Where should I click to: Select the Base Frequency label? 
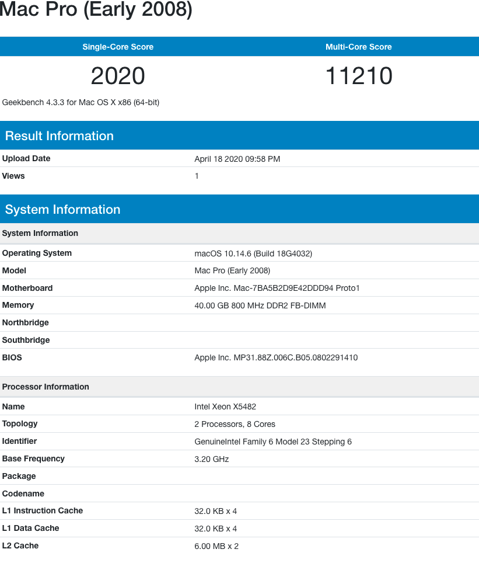click(33, 458)
